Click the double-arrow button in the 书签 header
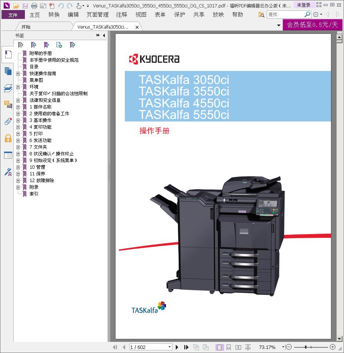 pyautogui.click(x=98, y=35)
